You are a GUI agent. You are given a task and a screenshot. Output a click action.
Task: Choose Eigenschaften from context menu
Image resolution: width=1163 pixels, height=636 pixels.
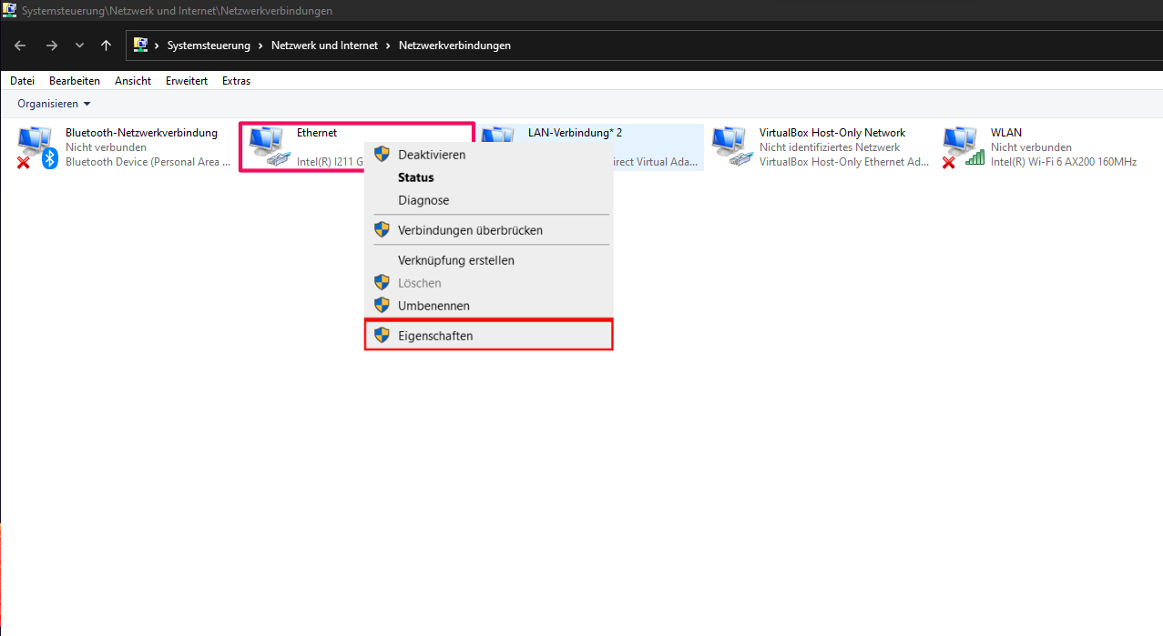tap(435, 336)
